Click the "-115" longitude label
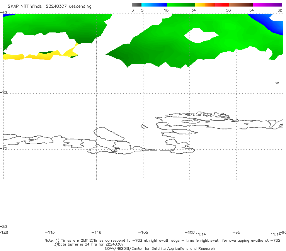This screenshot has height=251, width=286. point(50,232)
